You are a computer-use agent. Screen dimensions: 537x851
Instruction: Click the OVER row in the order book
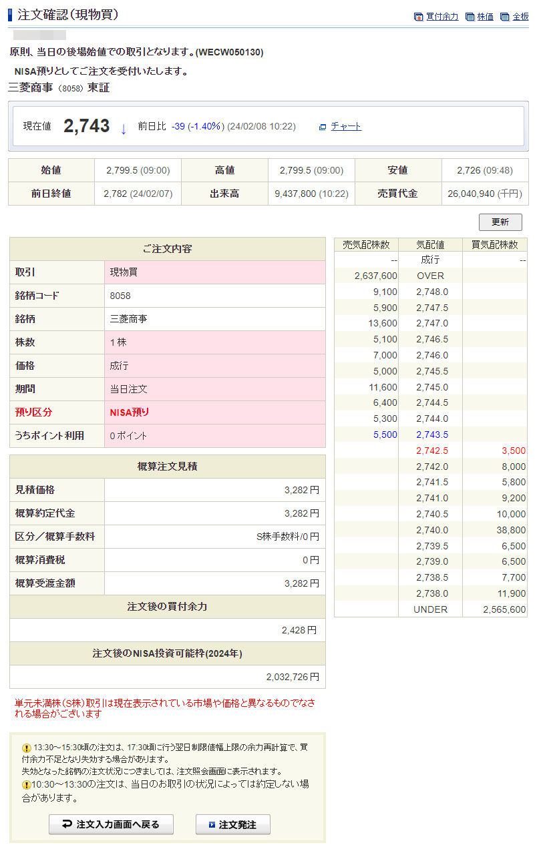[x=430, y=276]
